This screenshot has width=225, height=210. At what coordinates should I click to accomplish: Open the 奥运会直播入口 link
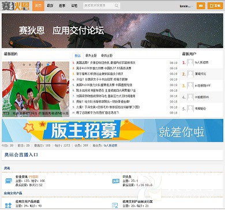click(21, 155)
